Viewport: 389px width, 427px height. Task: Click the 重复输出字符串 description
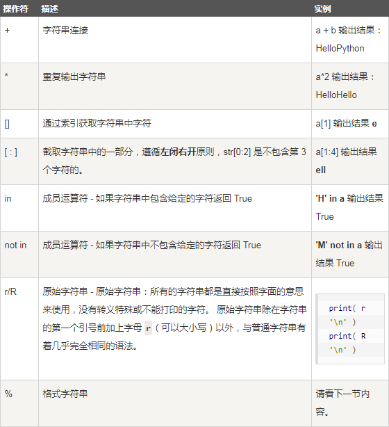tap(74, 76)
